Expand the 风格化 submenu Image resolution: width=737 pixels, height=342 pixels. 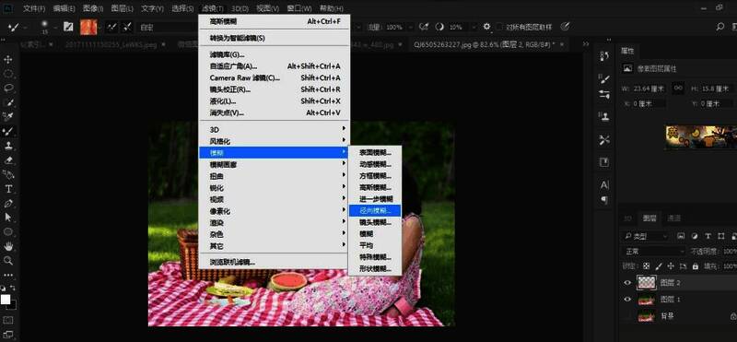(x=275, y=141)
